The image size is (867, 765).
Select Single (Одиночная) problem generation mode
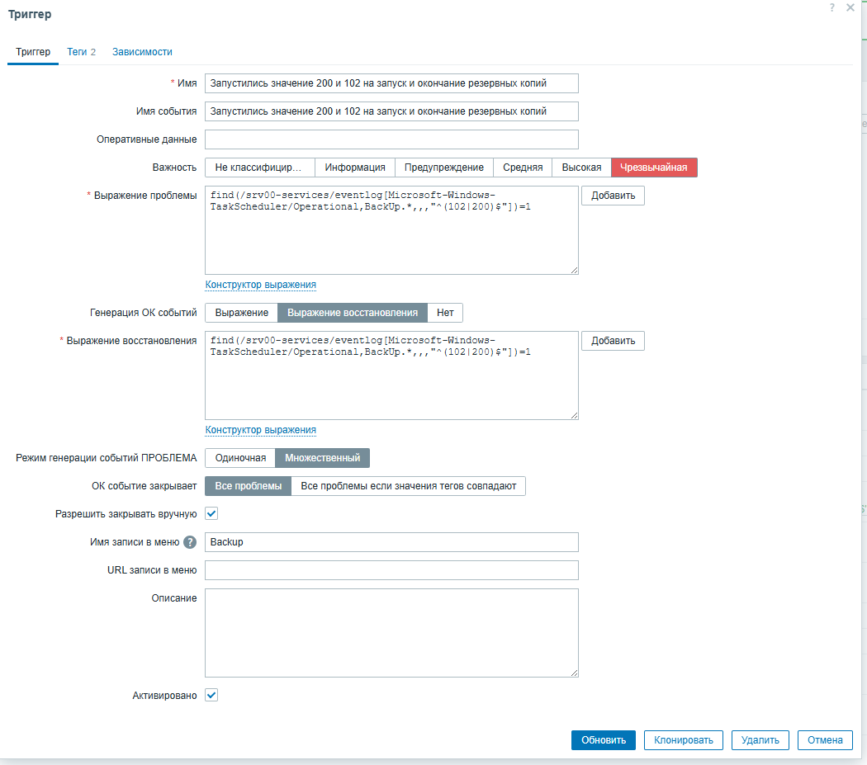(240, 458)
